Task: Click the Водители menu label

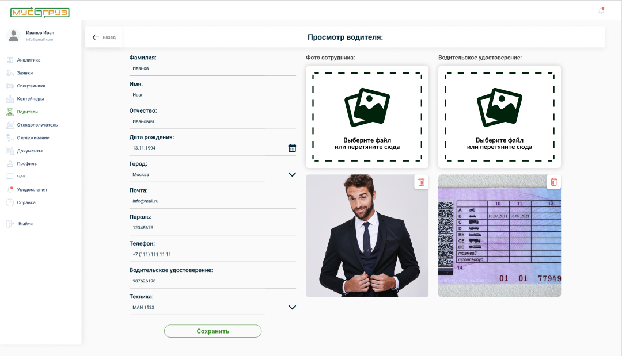Action: (x=28, y=112)
